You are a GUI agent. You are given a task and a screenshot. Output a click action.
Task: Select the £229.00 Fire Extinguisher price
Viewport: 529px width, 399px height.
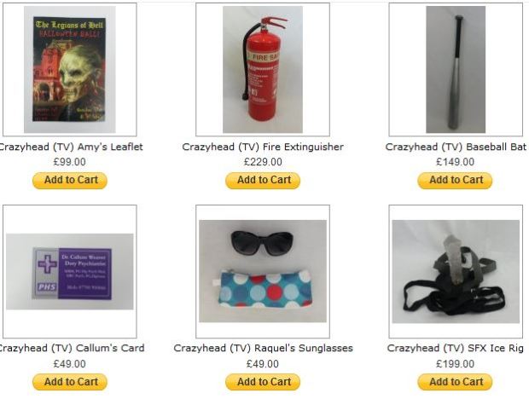[x=263, y=162]
